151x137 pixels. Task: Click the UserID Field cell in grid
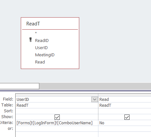pyautogui.click(x=54, y=100)
